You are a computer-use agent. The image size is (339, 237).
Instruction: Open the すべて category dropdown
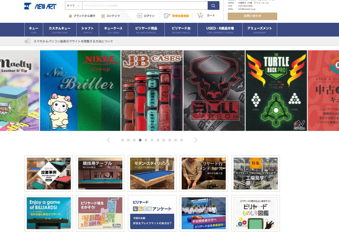point(74,6)
